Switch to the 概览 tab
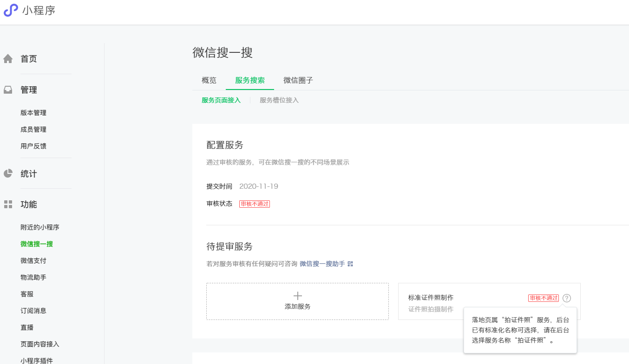The height and width of the screenshot is (364, 629). click(209, 80)
